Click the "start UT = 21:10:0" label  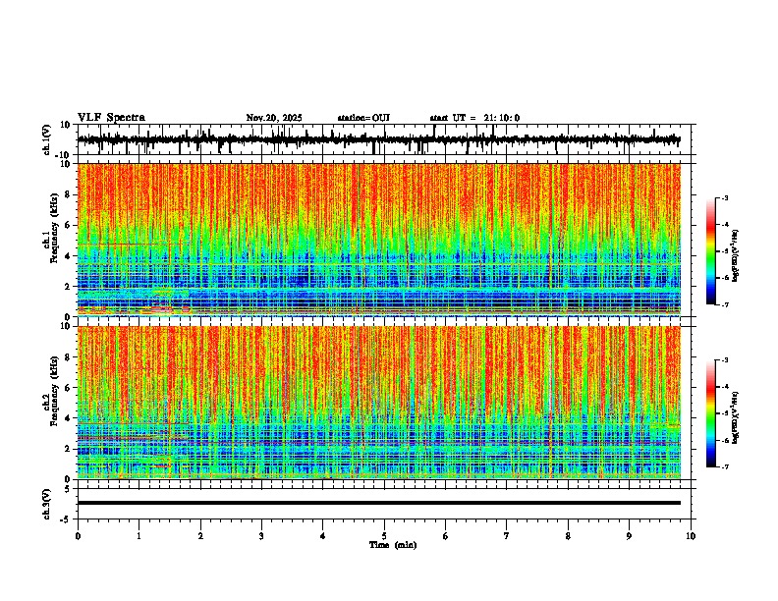click(x=474, y=118)
